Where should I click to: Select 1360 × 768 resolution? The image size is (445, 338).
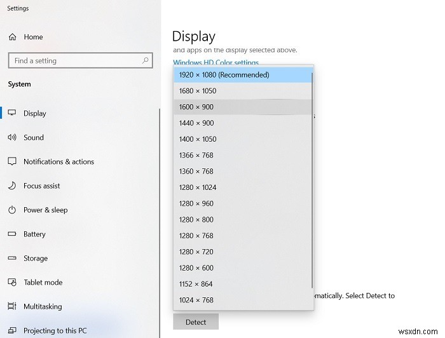coord(243,172)
